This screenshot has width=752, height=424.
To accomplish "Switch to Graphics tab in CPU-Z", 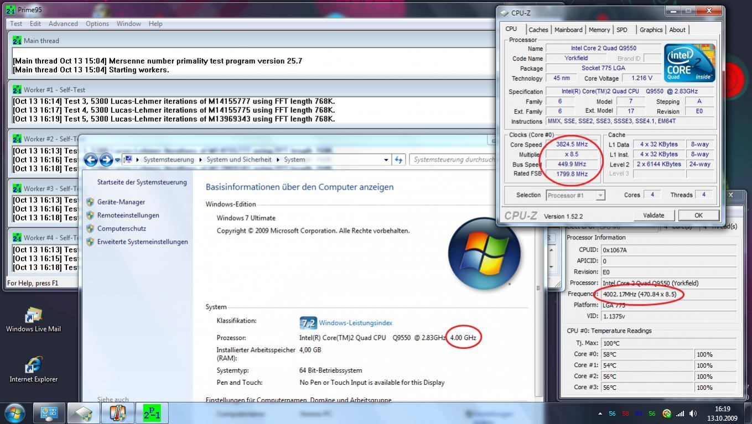I will pyautogui.click(x=651, y=30).
